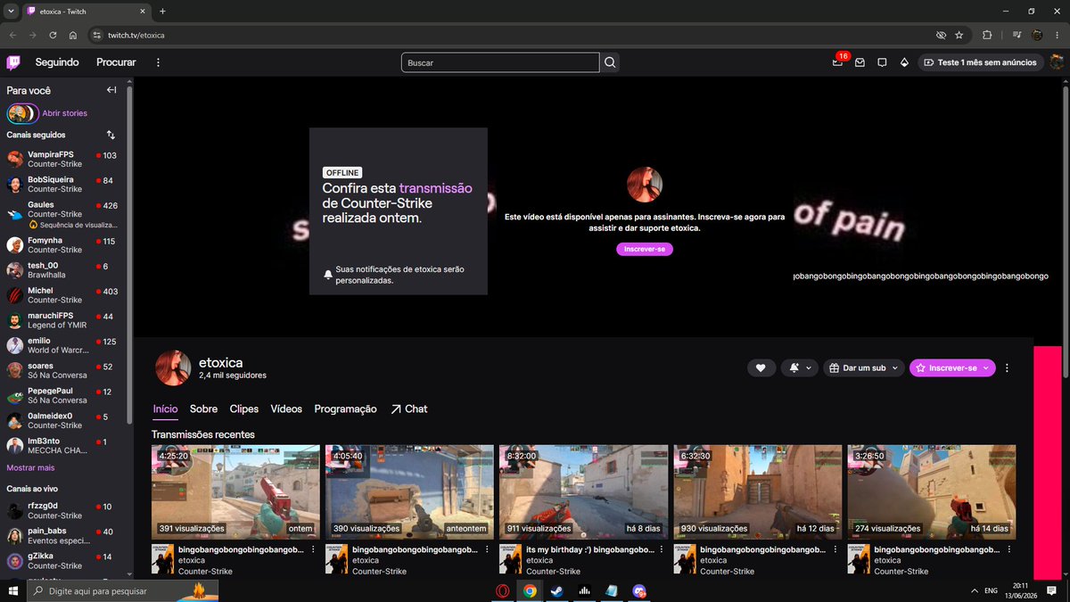Screen dimensions: 1070x602
Task: Open whispers chat bubble icon
Action: click(882, 62)
